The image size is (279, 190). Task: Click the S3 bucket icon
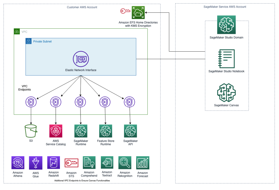[x=31, y=130]
